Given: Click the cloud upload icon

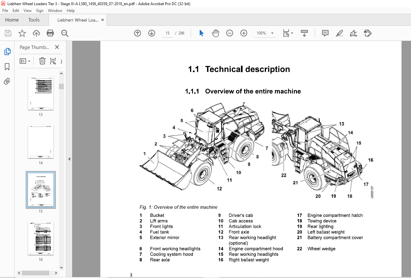Looking at the screenshot, I should click(36, 33).
